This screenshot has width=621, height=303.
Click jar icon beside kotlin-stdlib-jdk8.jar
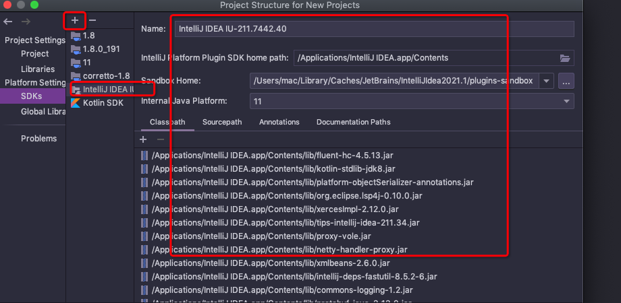(x=144, y=169)
